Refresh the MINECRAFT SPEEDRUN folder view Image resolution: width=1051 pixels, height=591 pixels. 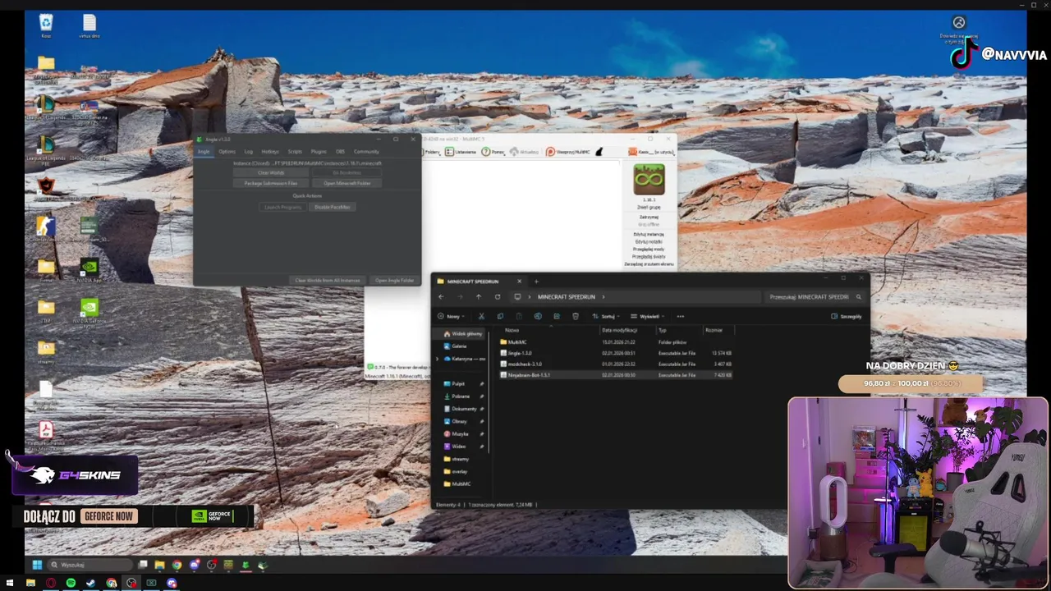point(498,296)
